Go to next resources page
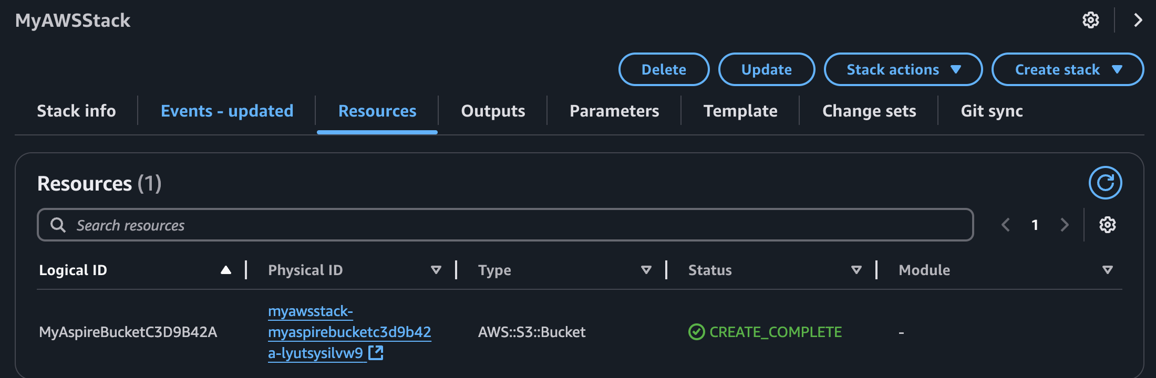The height and width of the screenshot is (378, 1156). [1065, 225]
